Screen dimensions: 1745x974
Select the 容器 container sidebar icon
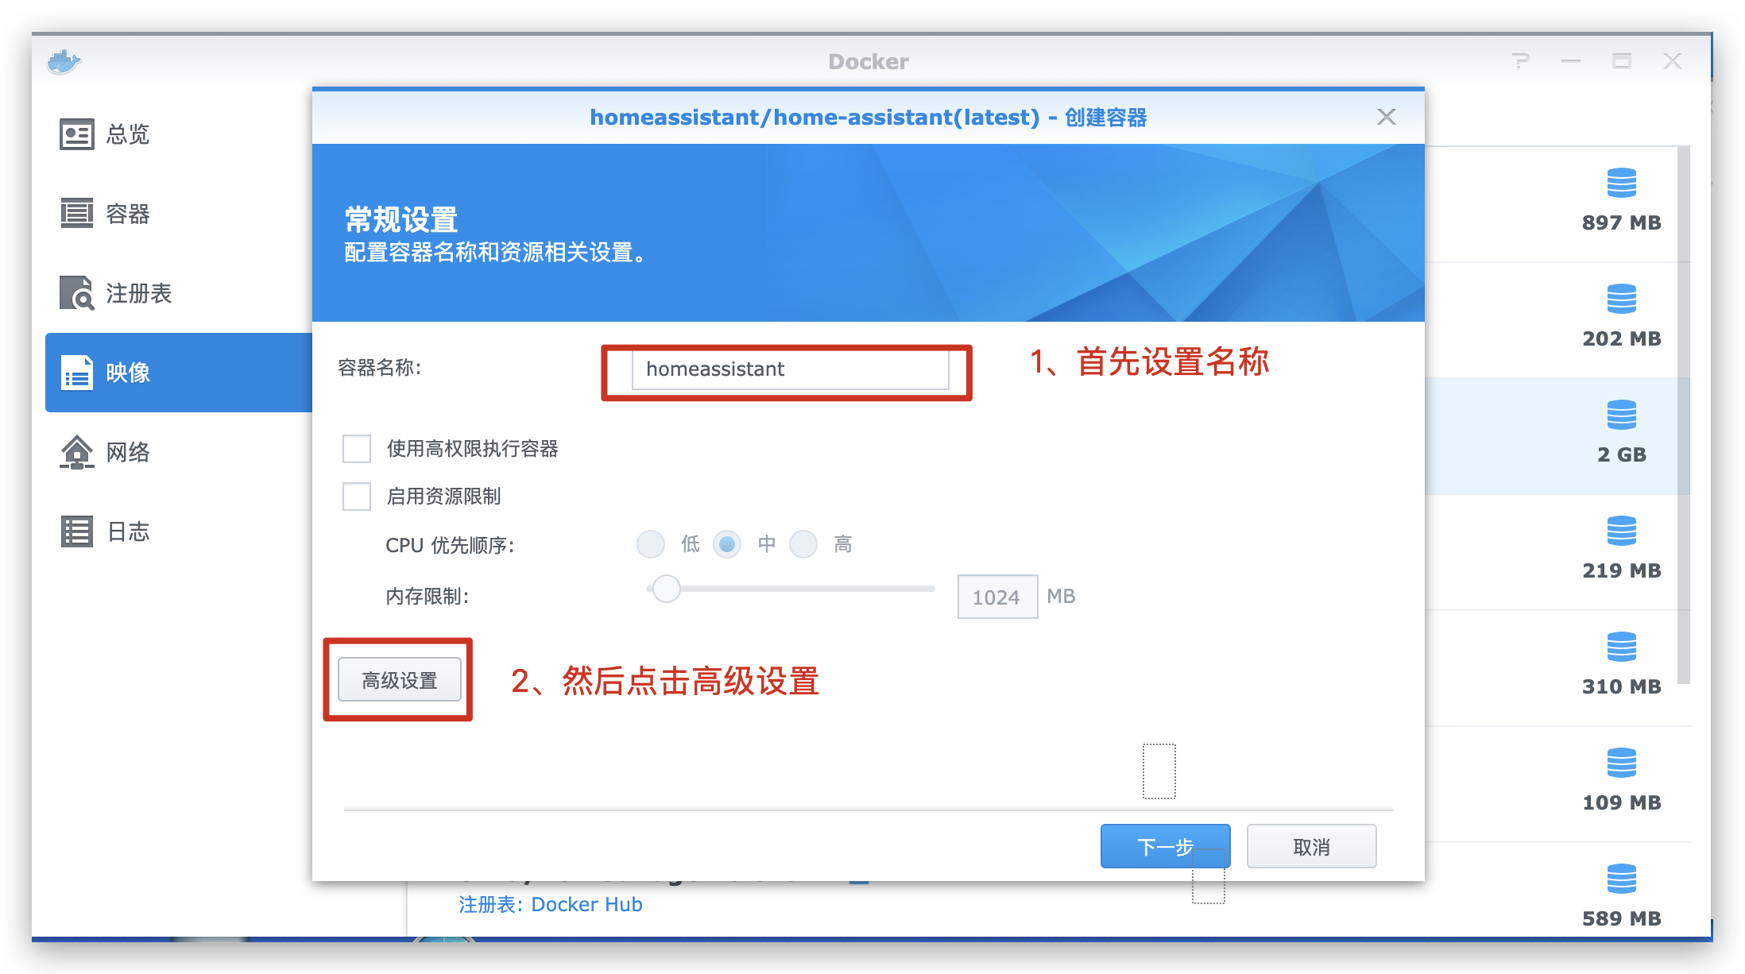point(77,214)
